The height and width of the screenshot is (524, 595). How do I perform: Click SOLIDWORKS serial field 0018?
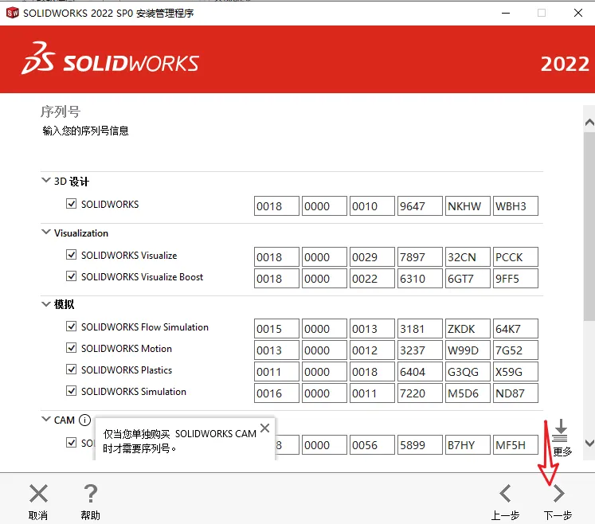tap(276, 206)
